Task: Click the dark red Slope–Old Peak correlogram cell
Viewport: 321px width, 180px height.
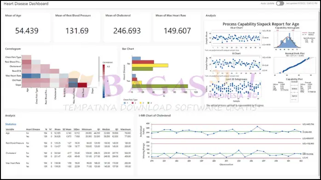Action: [x=82, y=85]
